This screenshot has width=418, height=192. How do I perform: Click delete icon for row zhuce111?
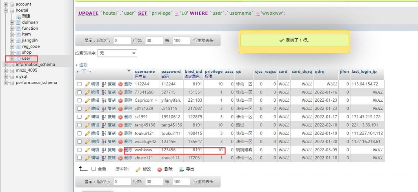click(x=120, y=158)
